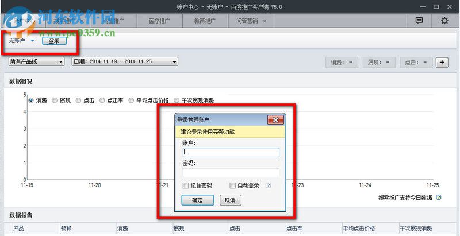The width and height of the screenshot is (460, 236).
Task: Click the 平均点击价格 column header in table
Action: 370,229
